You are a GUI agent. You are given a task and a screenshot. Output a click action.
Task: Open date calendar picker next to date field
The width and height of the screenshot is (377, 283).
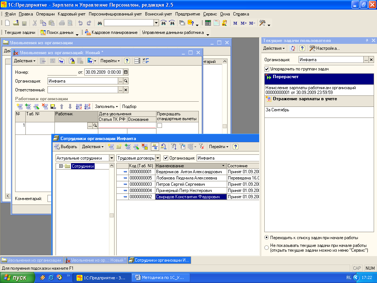point(126,72)
